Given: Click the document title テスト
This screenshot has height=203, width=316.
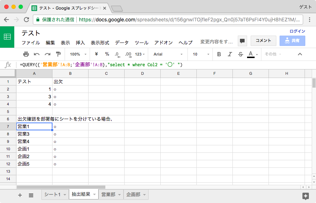Looking at the screenshot, I should [x=31, y=33].
